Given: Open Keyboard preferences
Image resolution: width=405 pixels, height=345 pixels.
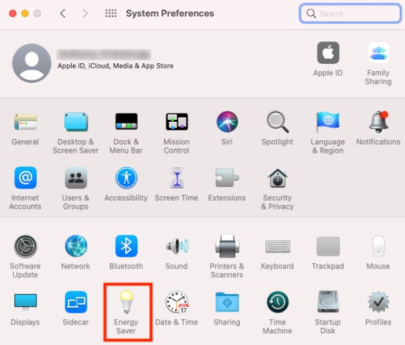Looking at the screenshot, I should click(277, 246).
